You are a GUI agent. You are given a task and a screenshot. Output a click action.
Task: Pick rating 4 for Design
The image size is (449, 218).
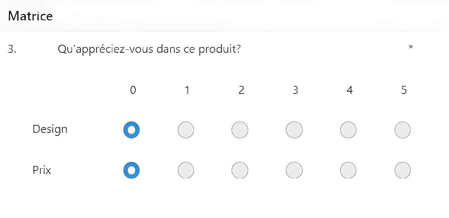point(348,130)
